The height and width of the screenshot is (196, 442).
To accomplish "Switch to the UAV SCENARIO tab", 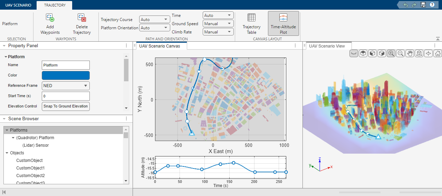I will (18, 5).
